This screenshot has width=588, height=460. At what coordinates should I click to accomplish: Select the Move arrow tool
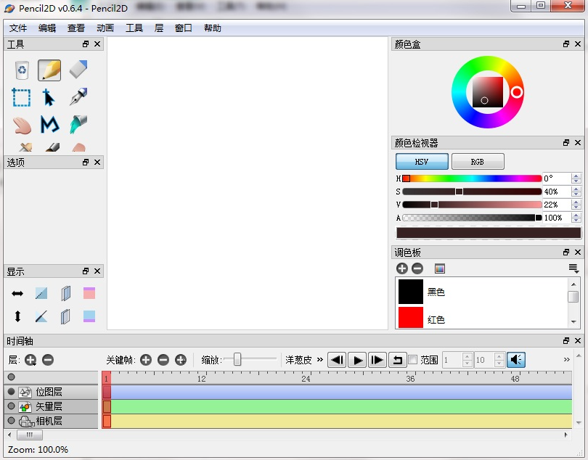click(49, 97)
